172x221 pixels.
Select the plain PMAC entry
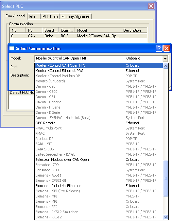(x=99, y=133)
